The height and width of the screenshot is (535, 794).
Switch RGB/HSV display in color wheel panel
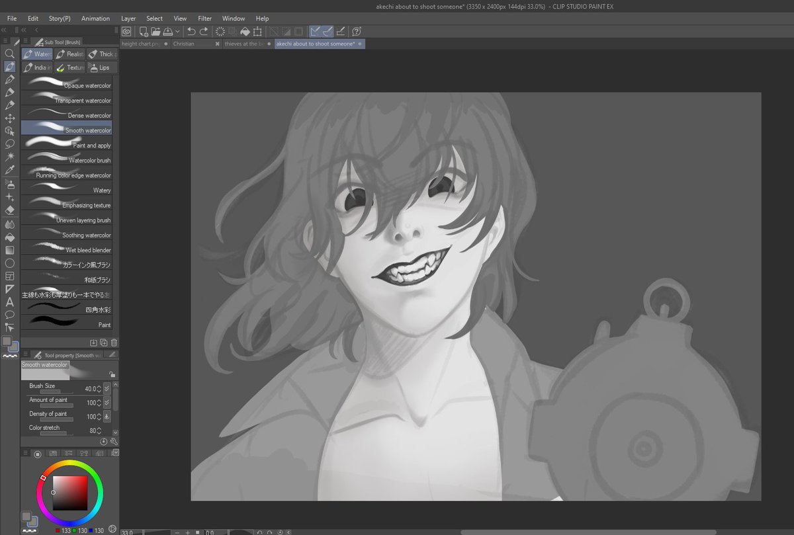(114, 530)
